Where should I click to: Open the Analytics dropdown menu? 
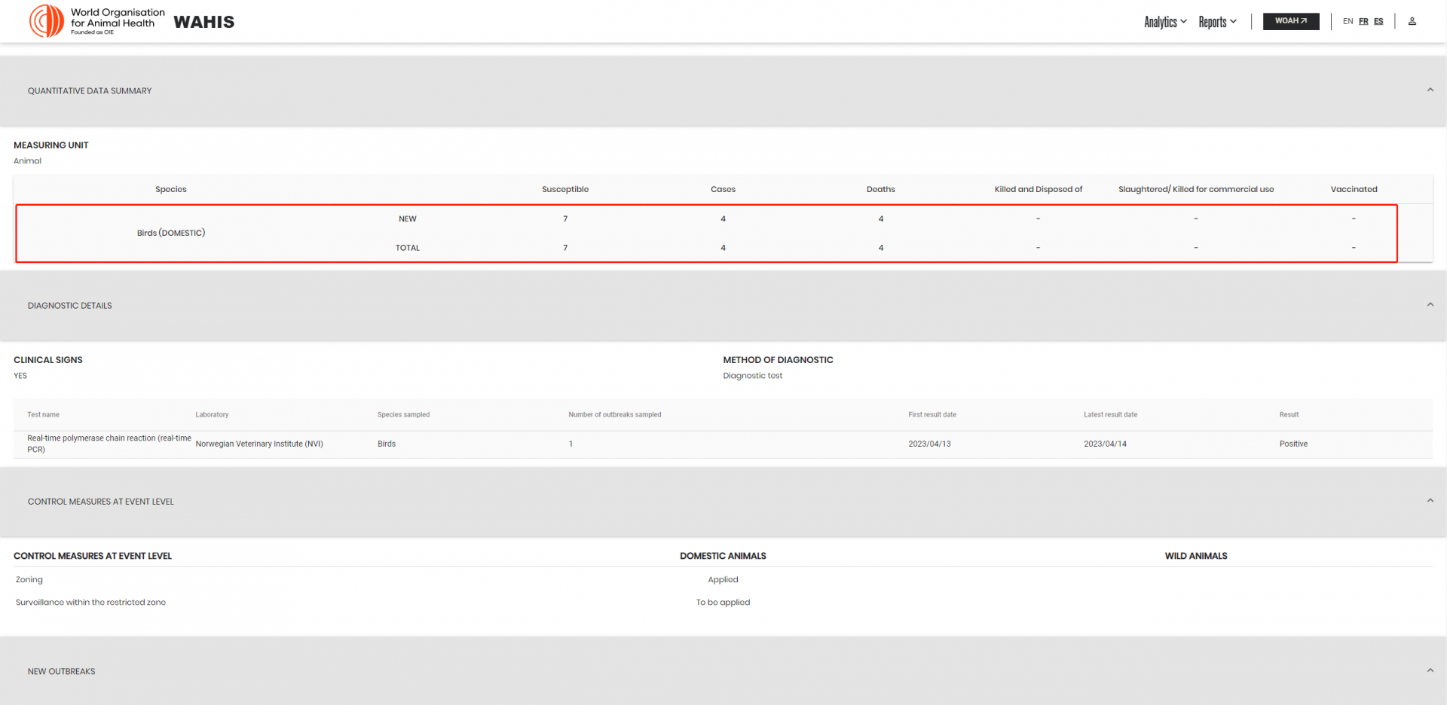[1165, 22]
